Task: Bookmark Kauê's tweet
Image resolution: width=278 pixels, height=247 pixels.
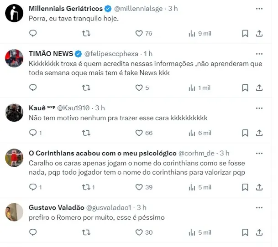Action: (245, 133)
